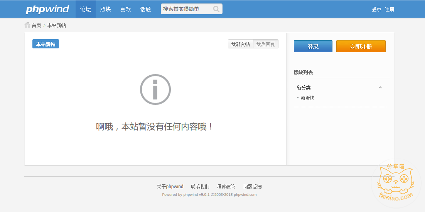
Task: Open the 版块 navigation tab
Action: click(x=105, y=9)
